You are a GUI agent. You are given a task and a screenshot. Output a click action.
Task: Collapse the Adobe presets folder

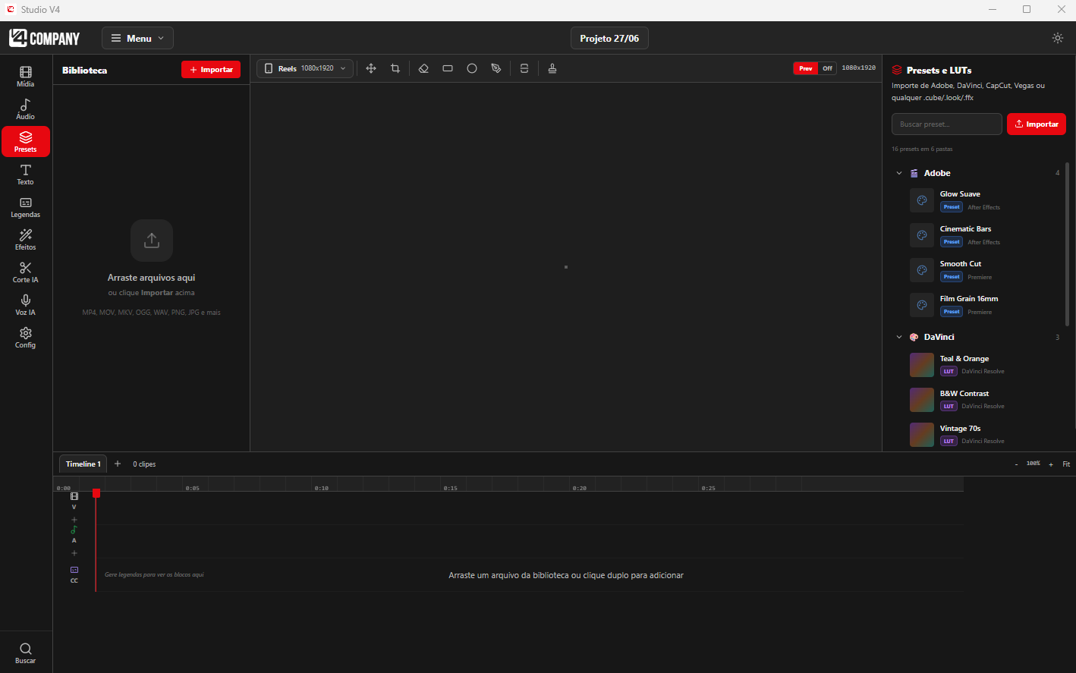(x=899, y=173)
